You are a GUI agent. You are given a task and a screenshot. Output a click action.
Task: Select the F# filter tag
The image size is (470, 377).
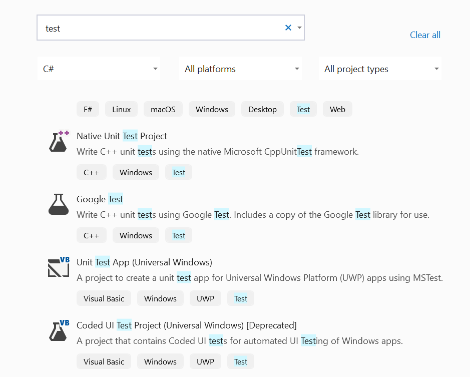(x=88, y=109)
